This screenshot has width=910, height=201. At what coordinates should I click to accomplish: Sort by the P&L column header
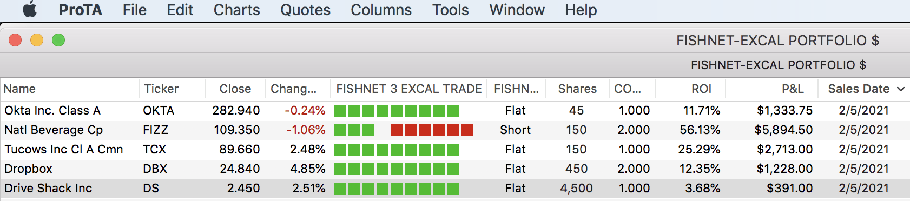[793, 89]
